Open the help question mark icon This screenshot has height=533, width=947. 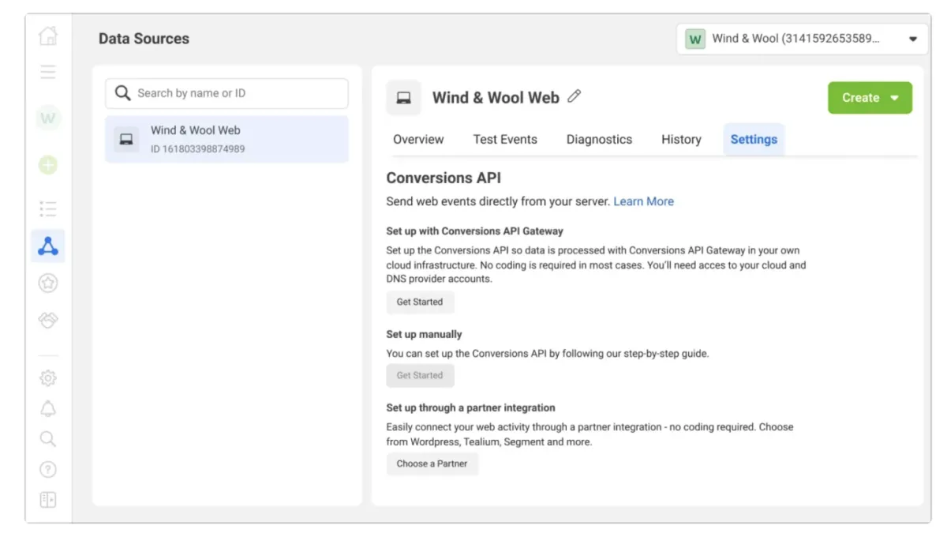point(48,469)
